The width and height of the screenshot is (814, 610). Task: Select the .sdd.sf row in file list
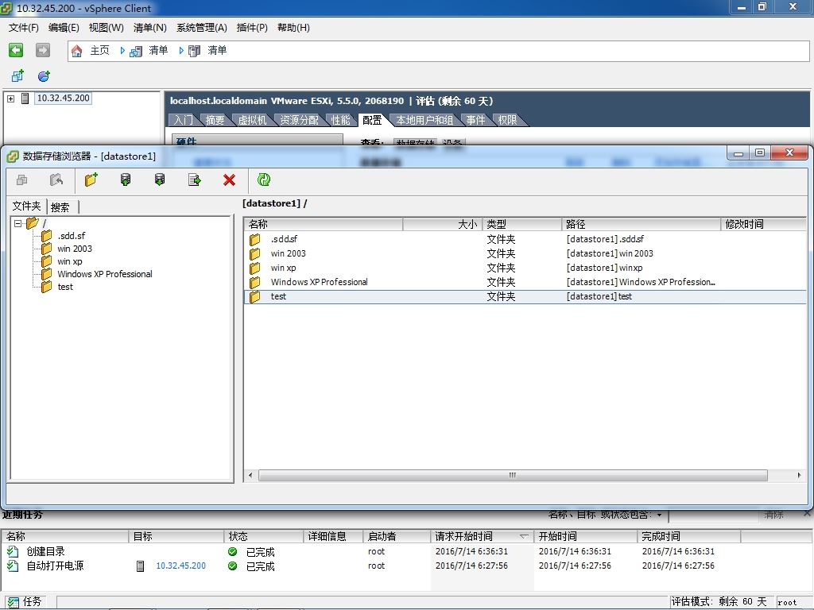click(525, 239)
